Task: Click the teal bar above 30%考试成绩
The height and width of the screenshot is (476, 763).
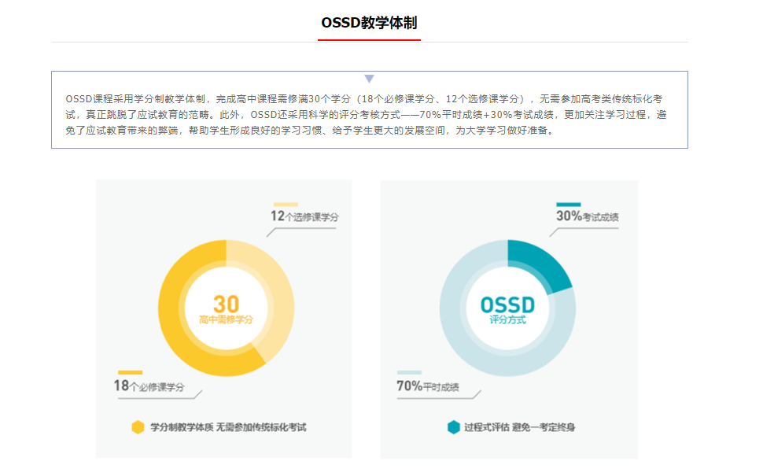Action: (569, 205)
